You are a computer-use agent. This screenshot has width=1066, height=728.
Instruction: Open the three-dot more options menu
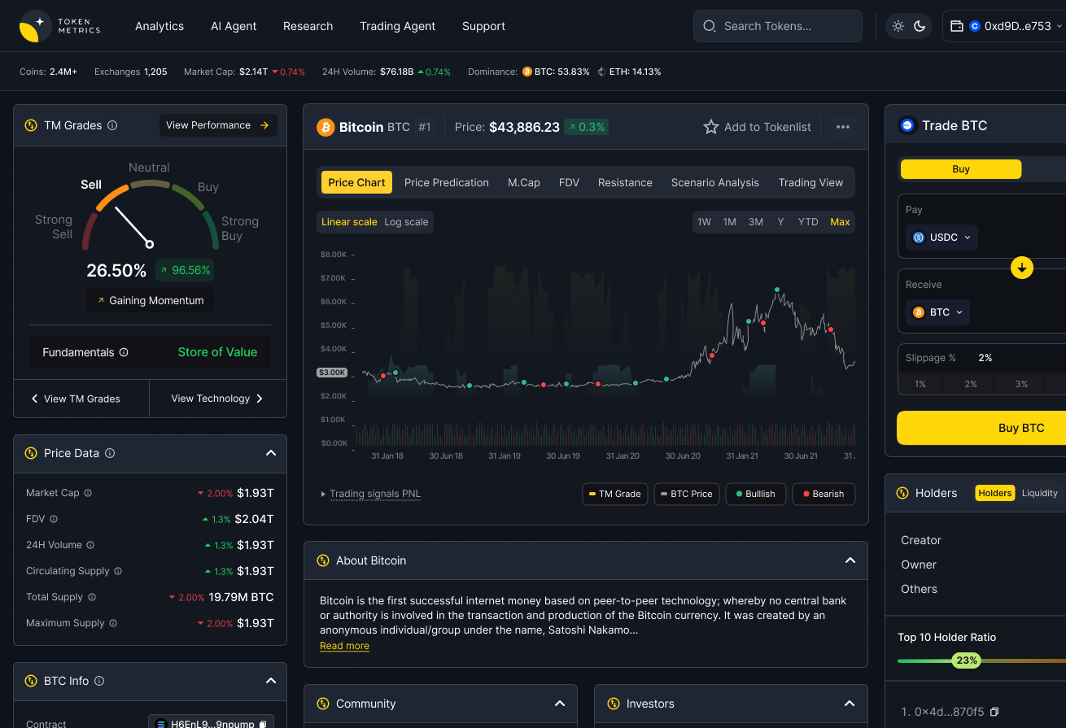(x=843, y=127)
